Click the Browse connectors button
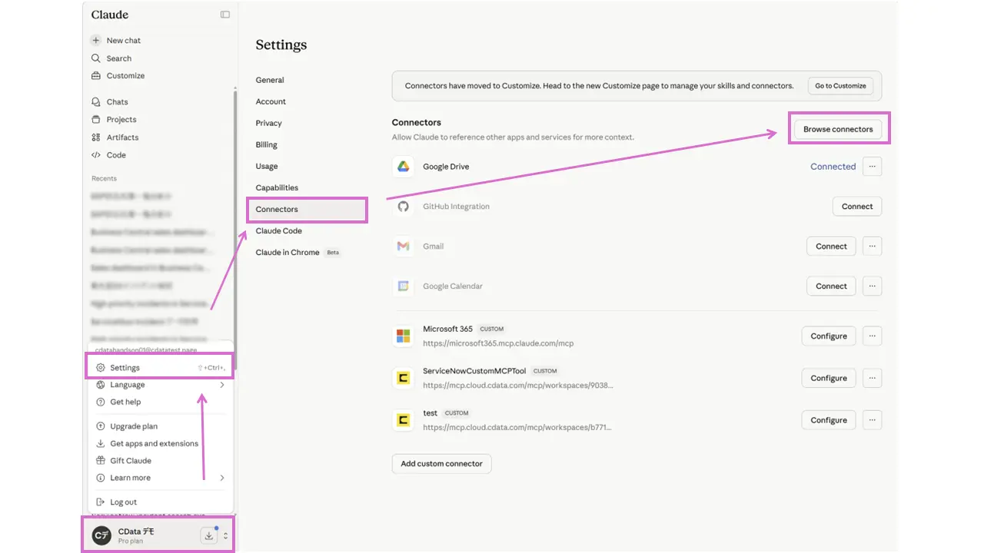Viewport: 984px width, 553px height. coord(838,129)
